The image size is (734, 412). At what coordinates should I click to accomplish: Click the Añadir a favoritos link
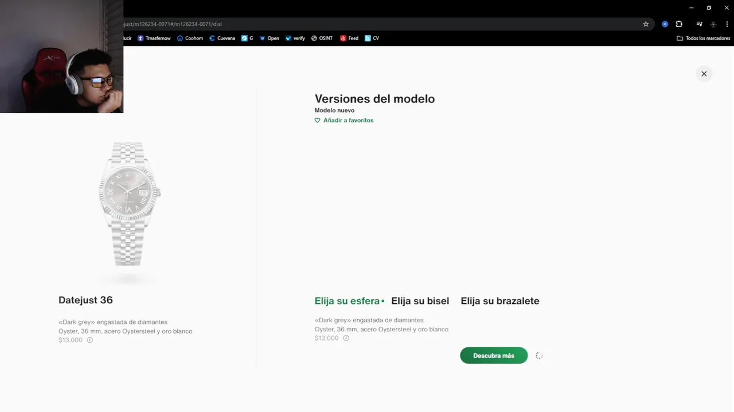(348, 120)
